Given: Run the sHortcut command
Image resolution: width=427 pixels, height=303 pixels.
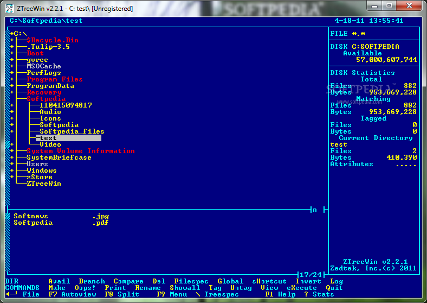Looking at the screenshot, I should coord(269,281).
